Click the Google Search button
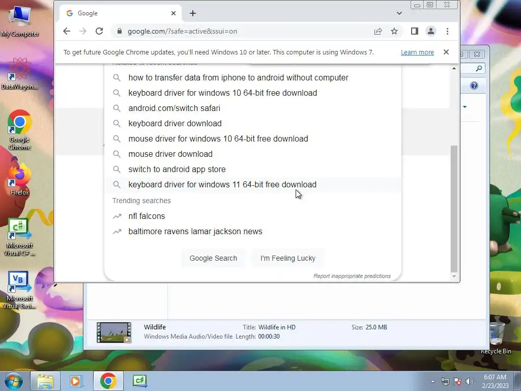This screenshot has height=391, width=521. pos(213,258)
